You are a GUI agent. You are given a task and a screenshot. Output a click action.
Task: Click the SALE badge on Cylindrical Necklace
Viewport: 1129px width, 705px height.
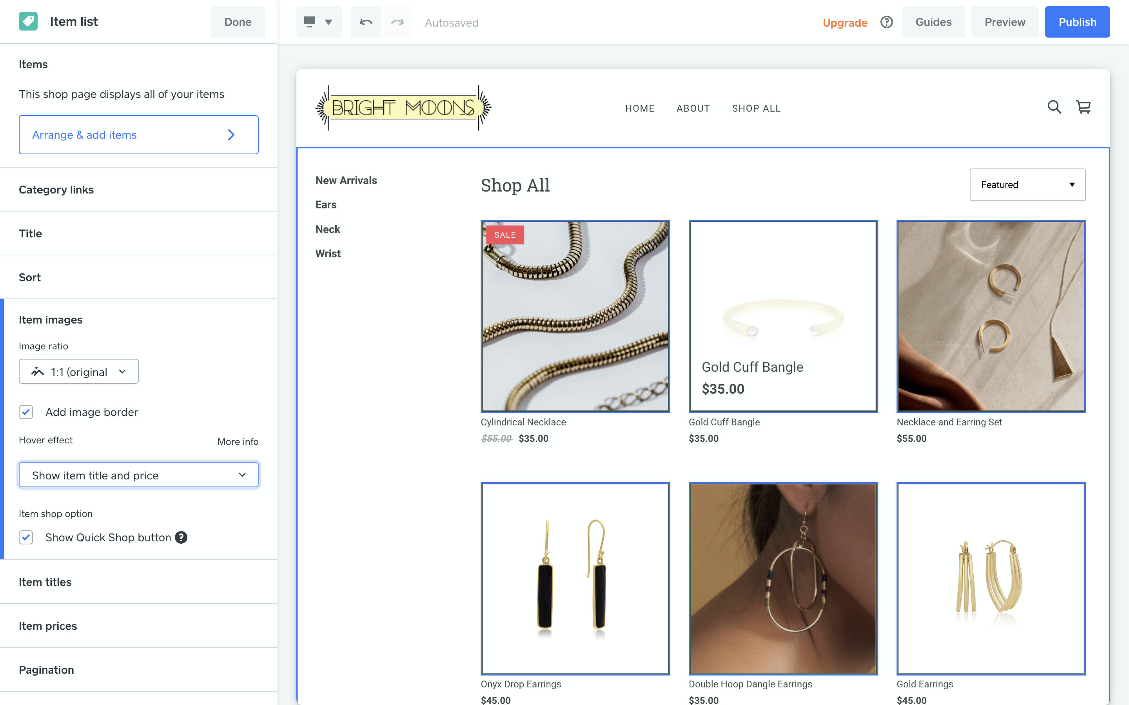point(505,235)
